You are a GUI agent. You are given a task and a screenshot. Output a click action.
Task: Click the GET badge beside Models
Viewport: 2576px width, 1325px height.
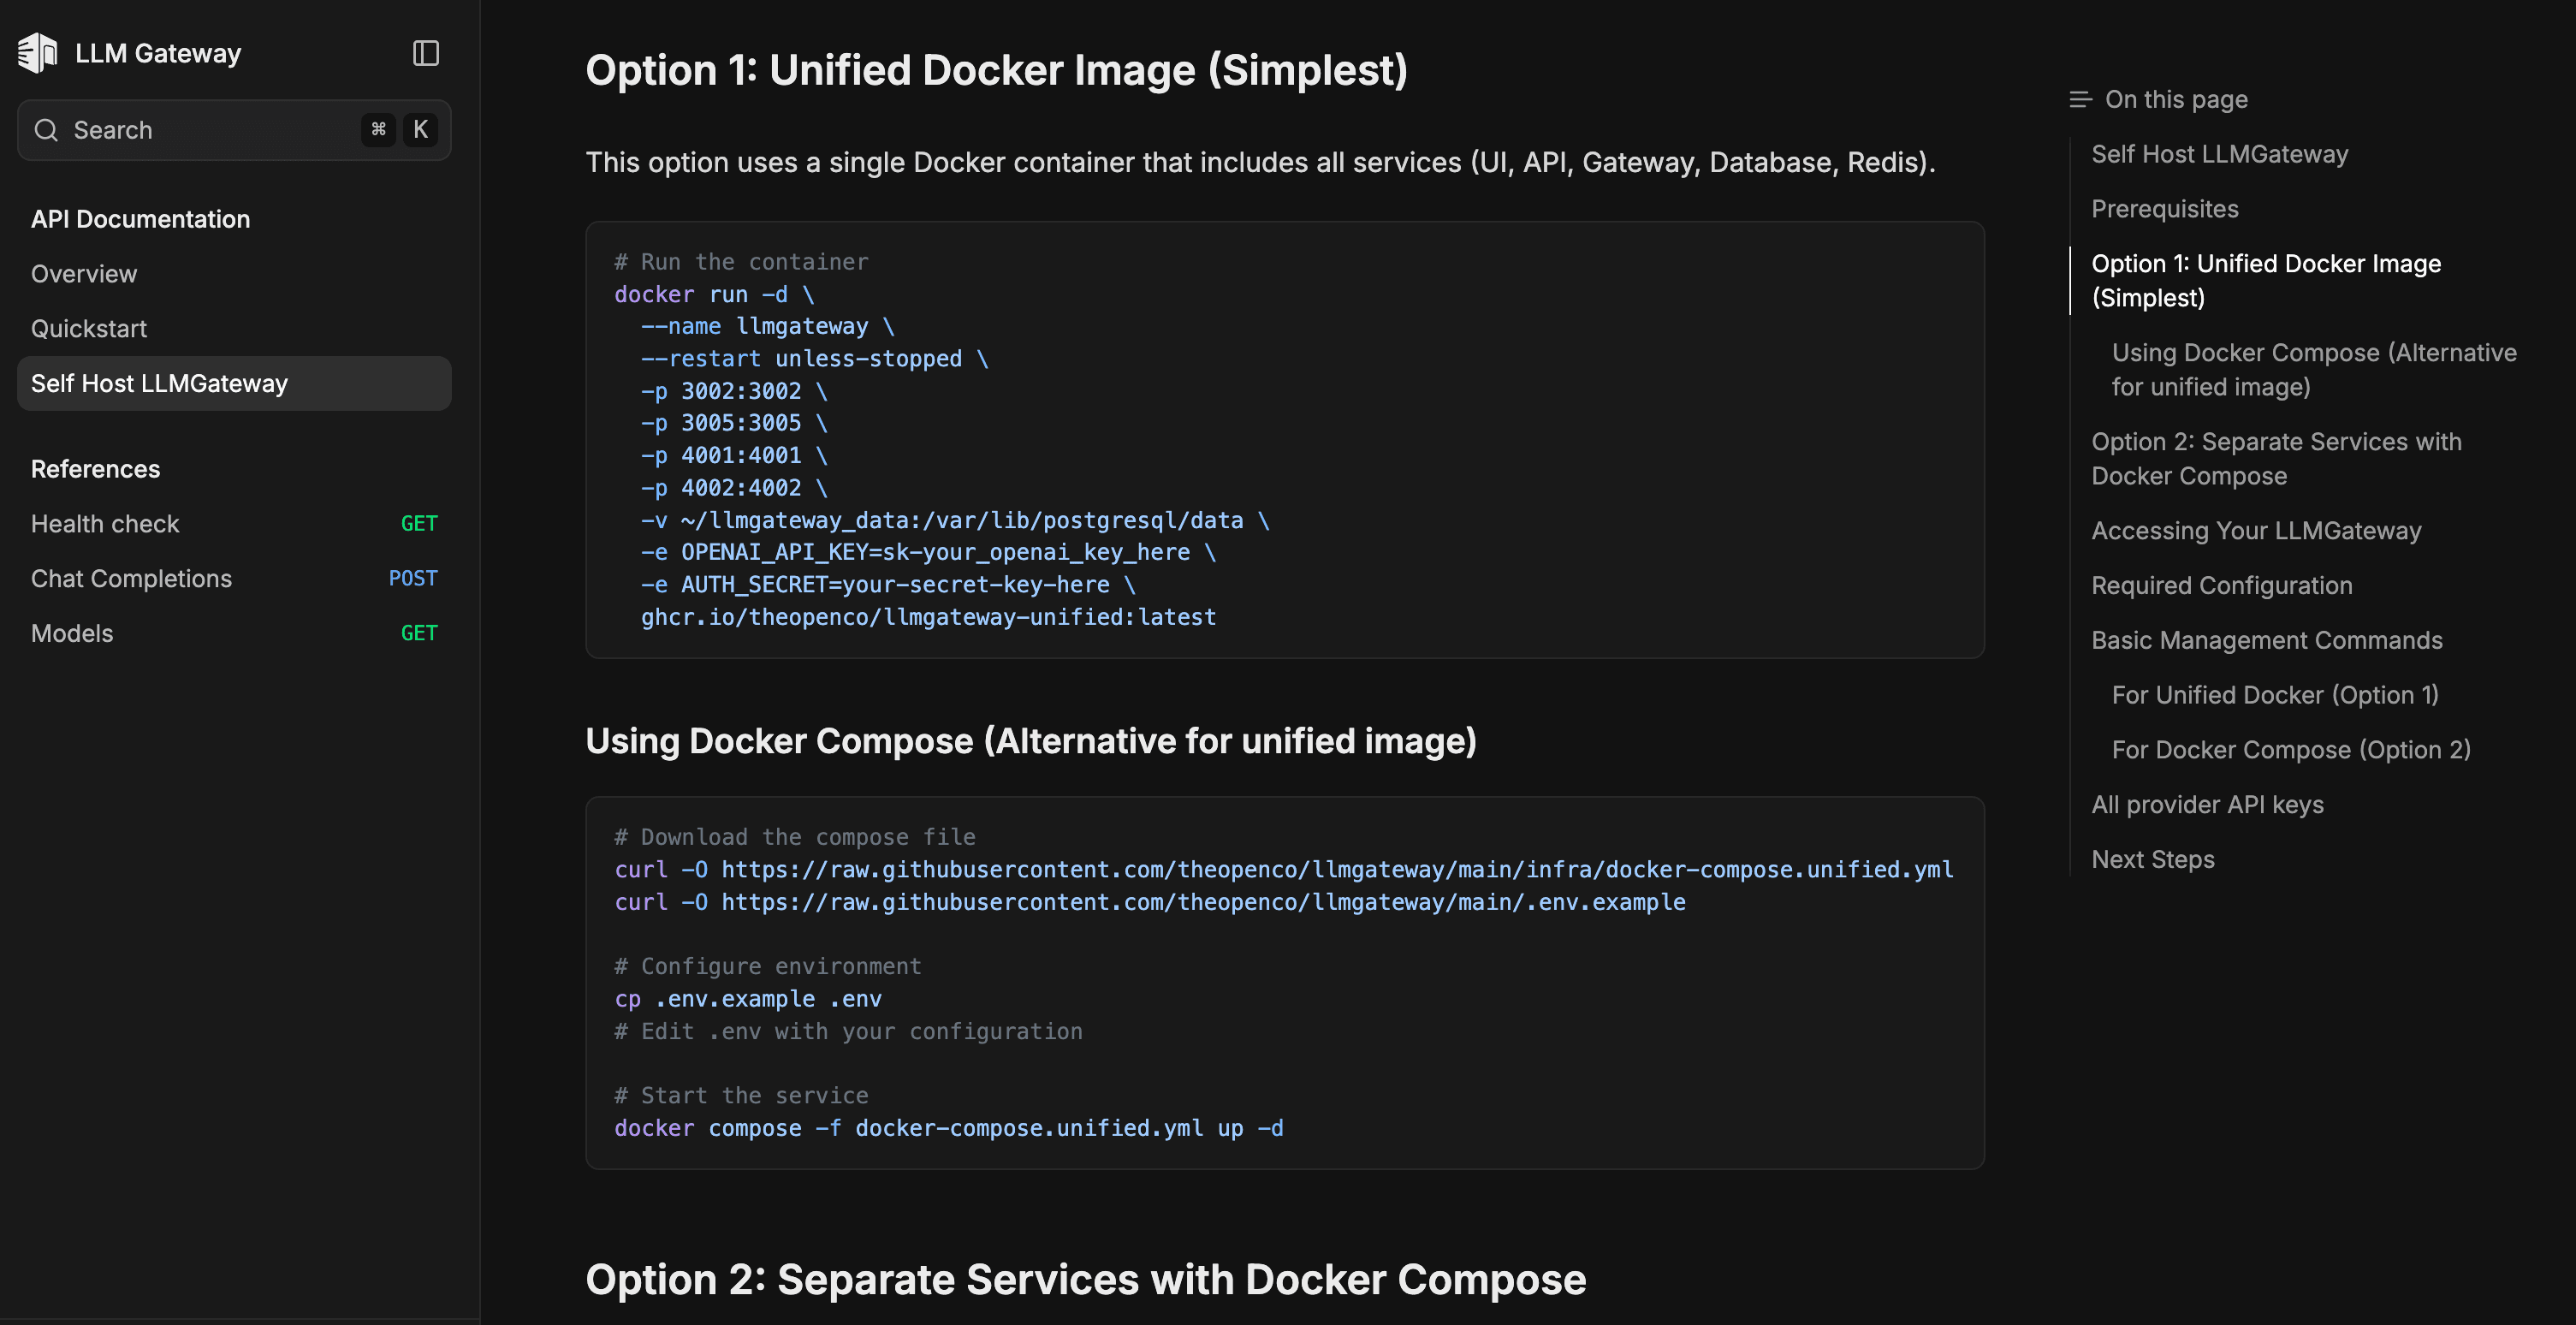[418, 632]
